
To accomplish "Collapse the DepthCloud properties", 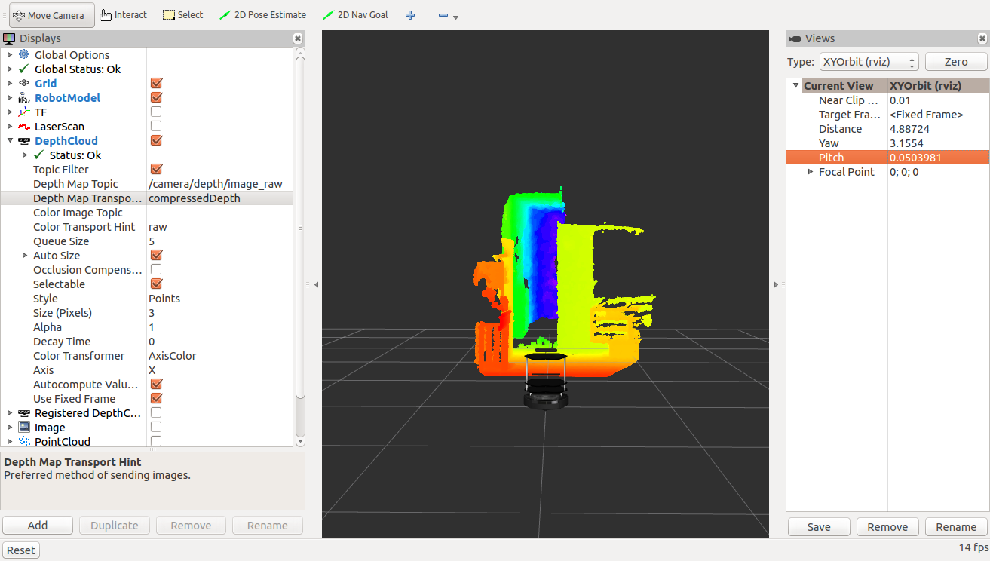I will [x=9, y=140].
